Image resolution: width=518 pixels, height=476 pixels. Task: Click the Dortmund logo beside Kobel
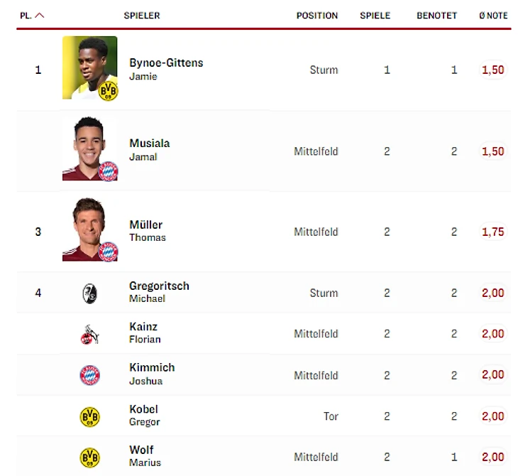89,416
